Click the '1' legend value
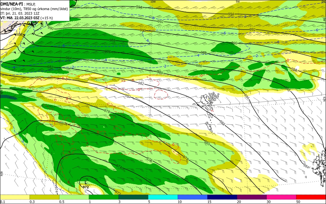Image resolution: width=326 pixels, height=204 pixels. point(90,202)
